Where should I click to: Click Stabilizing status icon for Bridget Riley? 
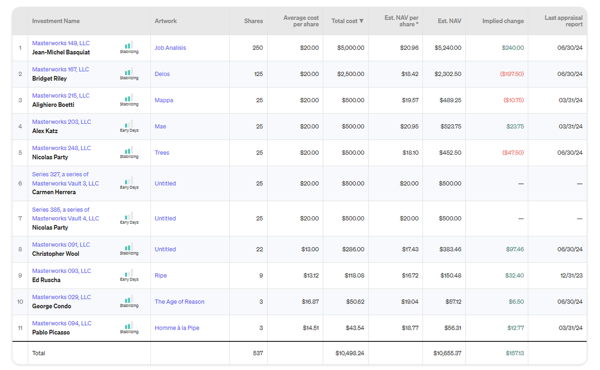coord(129,74)
